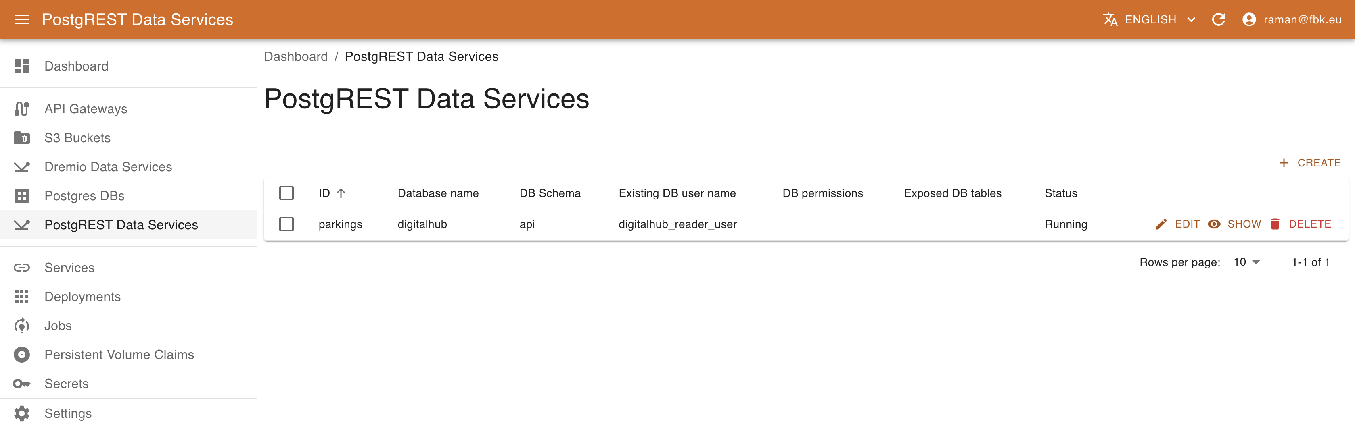The width and height of the screenshot is (1355, 432).
Task: Click the S3 Buckets folder icon
Action: (x=21, y=138)
